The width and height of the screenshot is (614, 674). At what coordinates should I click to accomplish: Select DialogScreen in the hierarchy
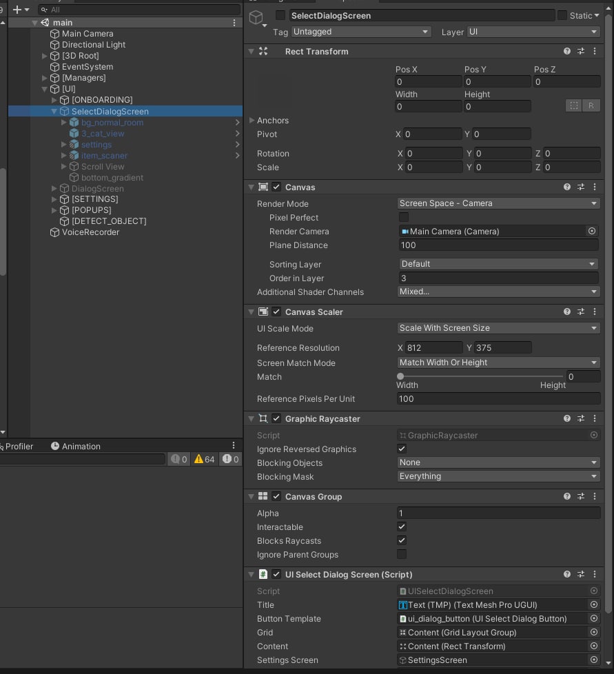98,188
